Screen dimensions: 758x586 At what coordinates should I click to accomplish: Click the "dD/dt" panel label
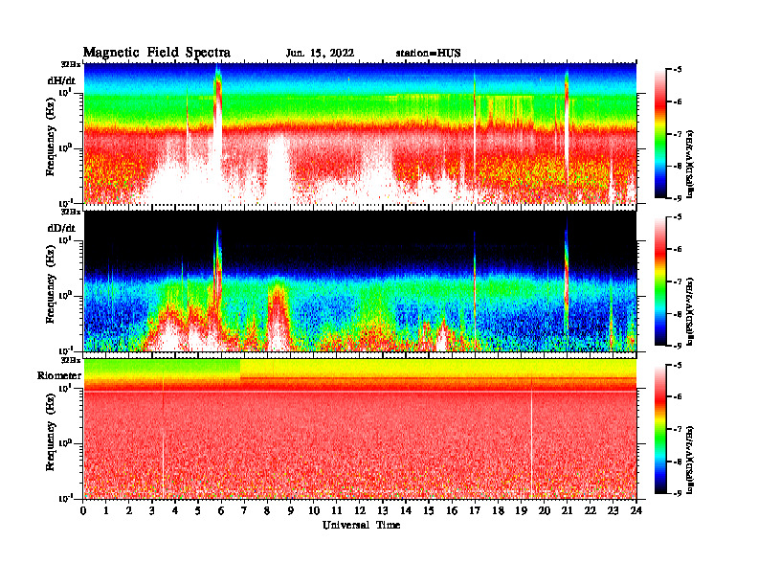point(61,228)
